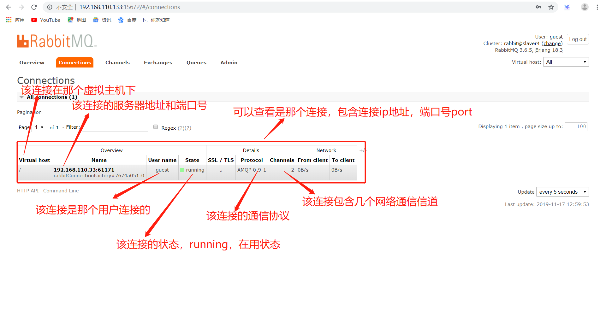This screenshot has height=311, width=606.
Task: Open the Chrome three-dot menu
Action: coord(597,7)
